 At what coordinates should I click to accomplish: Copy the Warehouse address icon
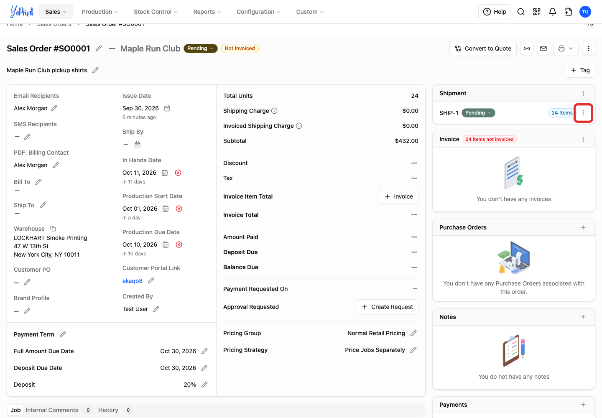[x=53, y=229]
